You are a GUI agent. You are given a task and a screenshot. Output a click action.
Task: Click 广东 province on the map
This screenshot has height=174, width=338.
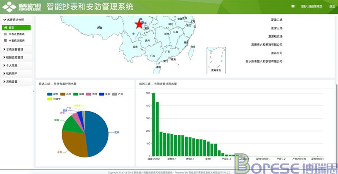click(167, 52)
